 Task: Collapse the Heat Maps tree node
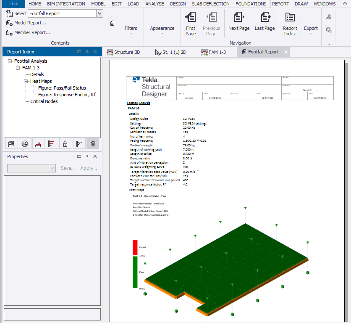click(x=25, y=81)
